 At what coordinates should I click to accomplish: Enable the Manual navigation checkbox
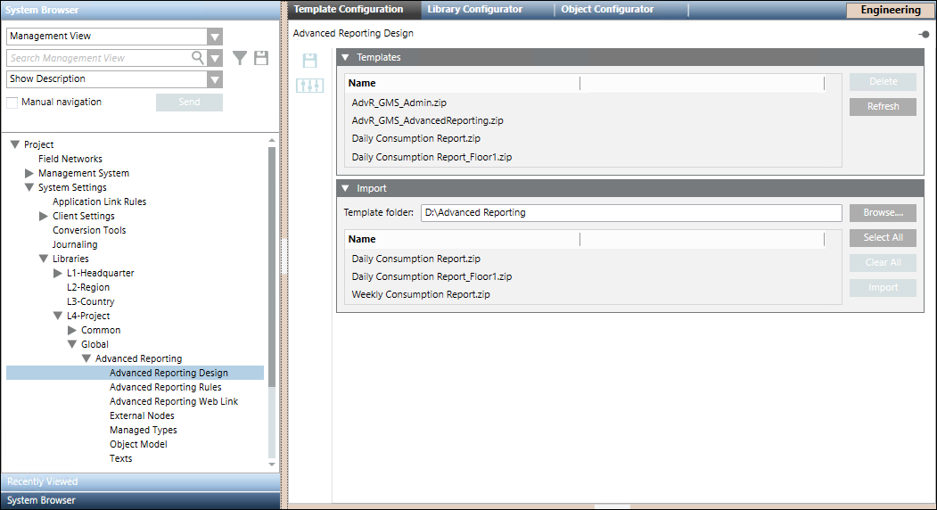click(x=12, y=103)
